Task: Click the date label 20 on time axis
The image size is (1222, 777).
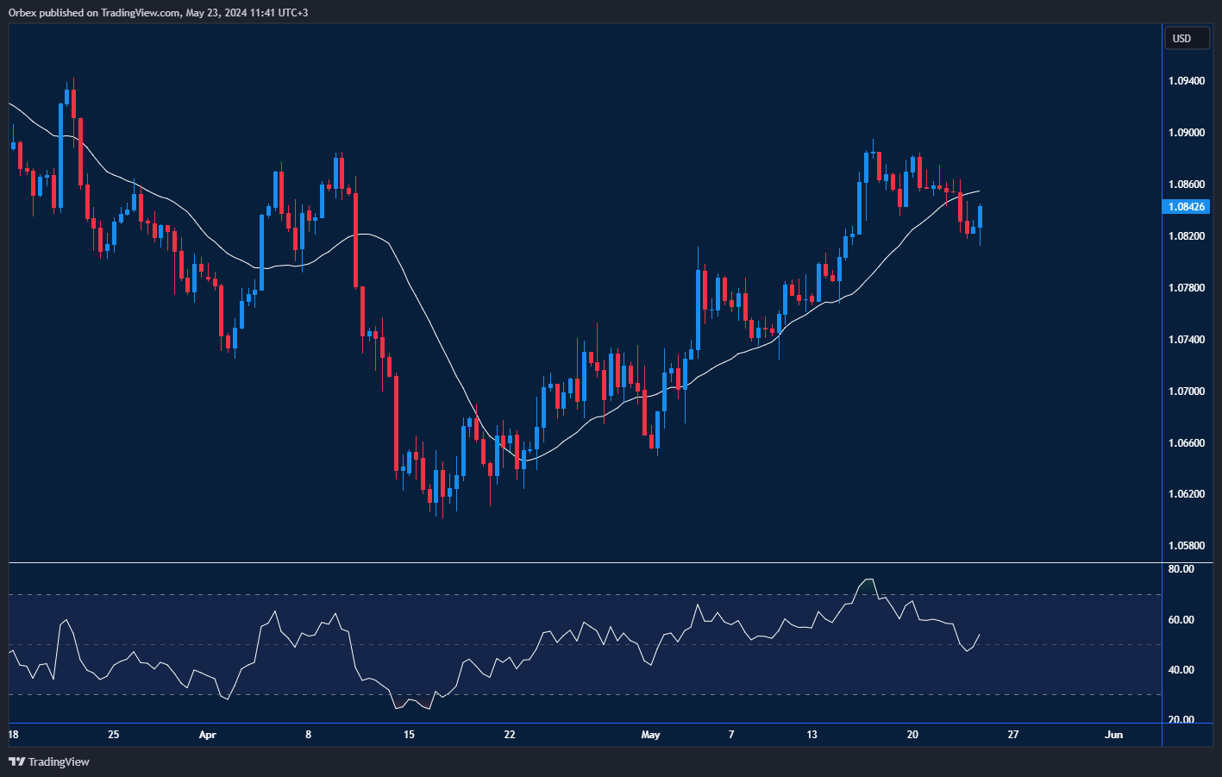Action: (x=912, y=735)
